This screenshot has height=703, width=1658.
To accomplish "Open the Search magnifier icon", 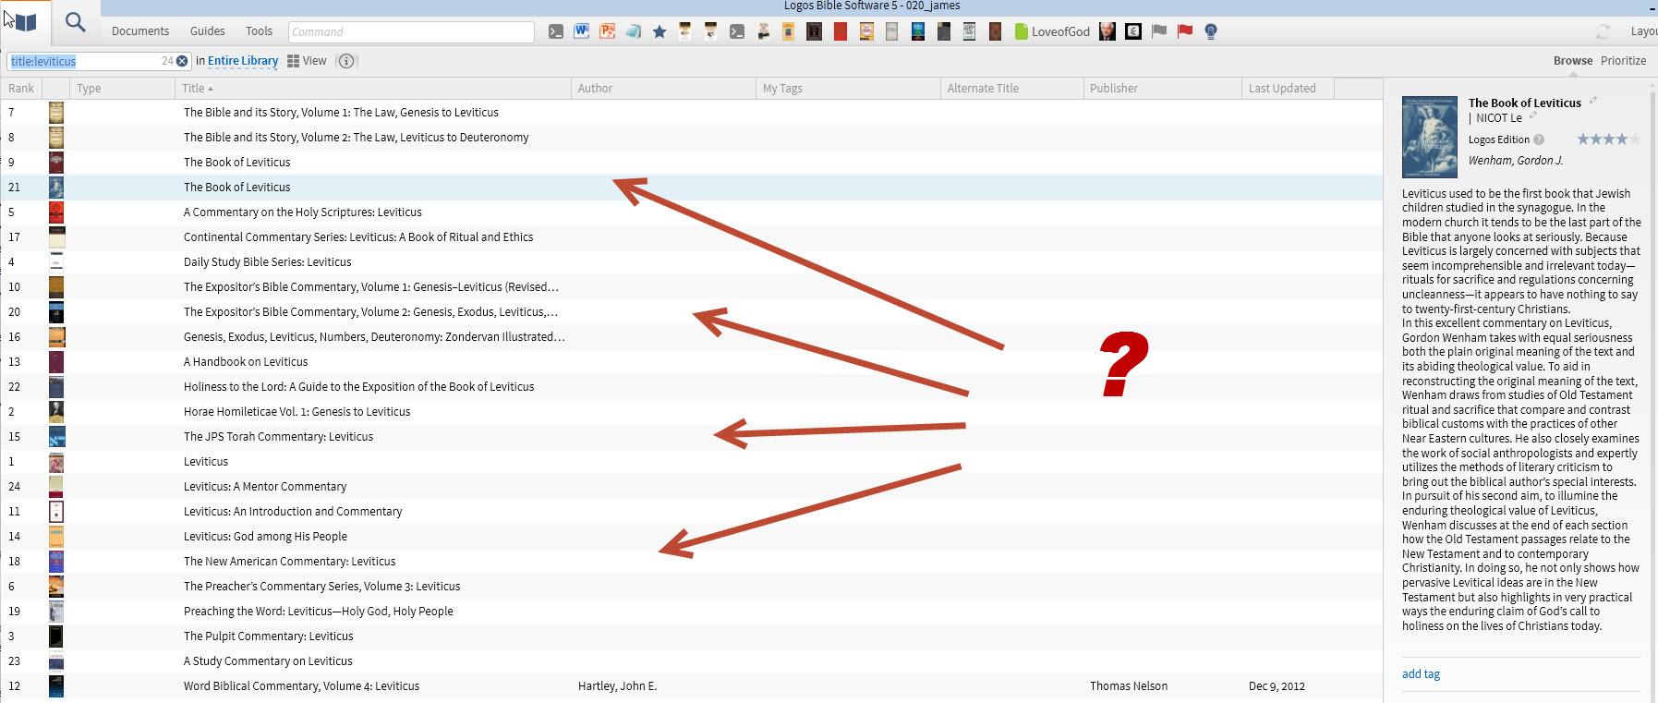I will point(76,22).
